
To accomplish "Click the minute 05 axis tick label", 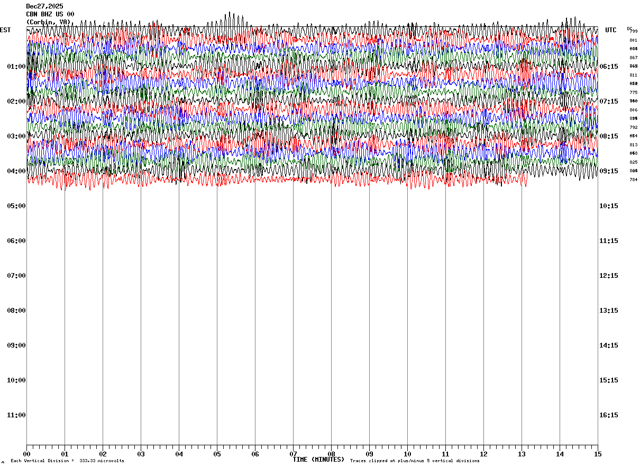I will click(x=217, y=454).
